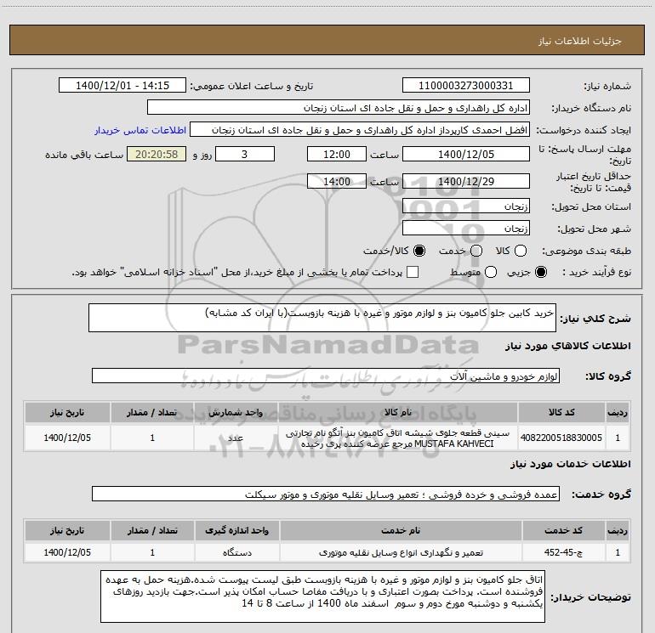This screenshot has width=655, height=633.
Task: Click the response deadline date 1400/12/05 field
Action: point(466,154)
